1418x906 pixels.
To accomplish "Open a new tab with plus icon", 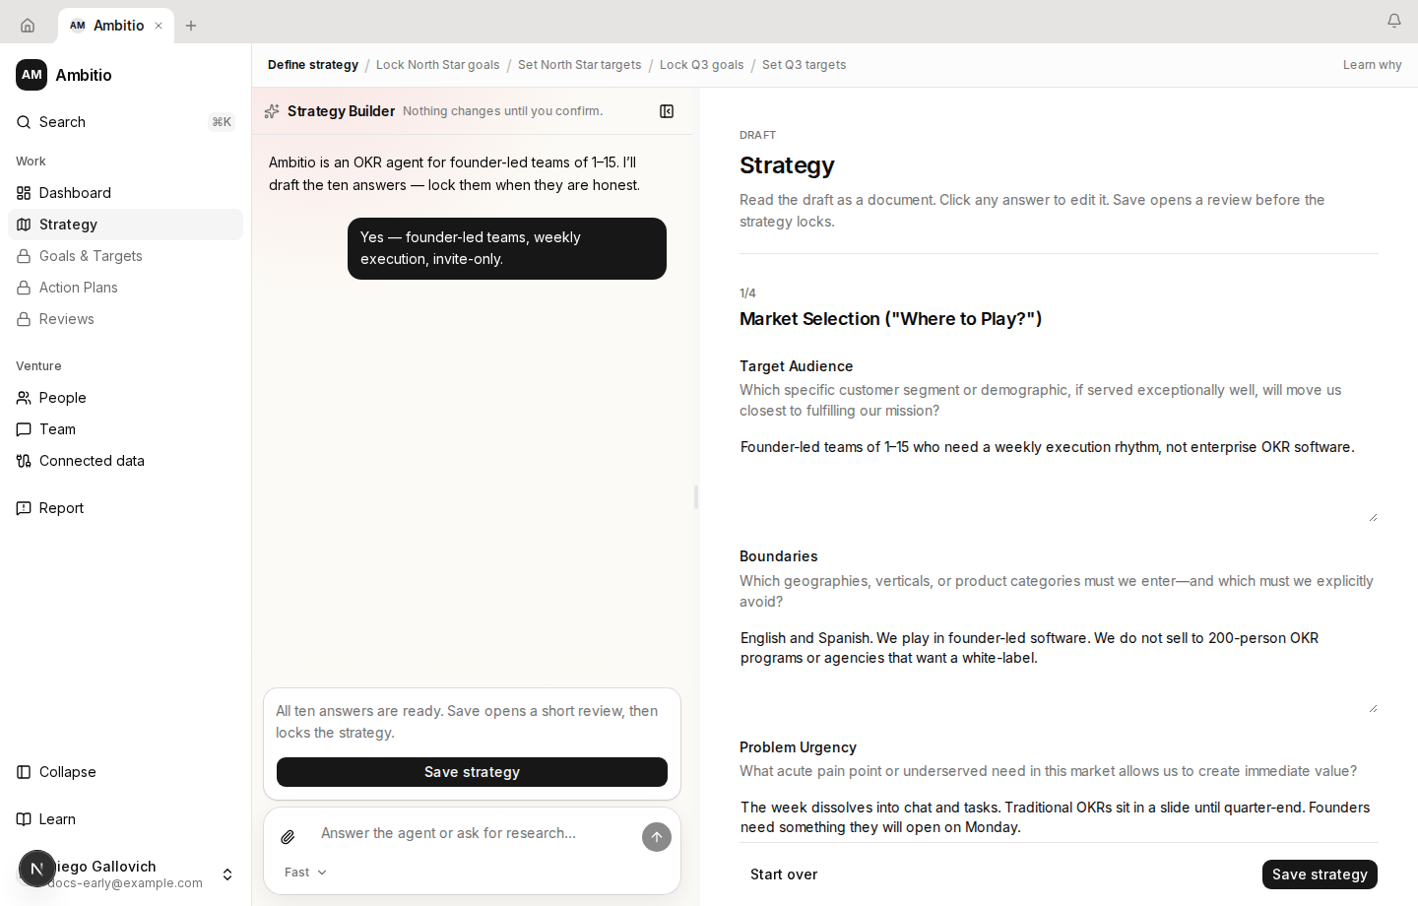I will [191, 26].
